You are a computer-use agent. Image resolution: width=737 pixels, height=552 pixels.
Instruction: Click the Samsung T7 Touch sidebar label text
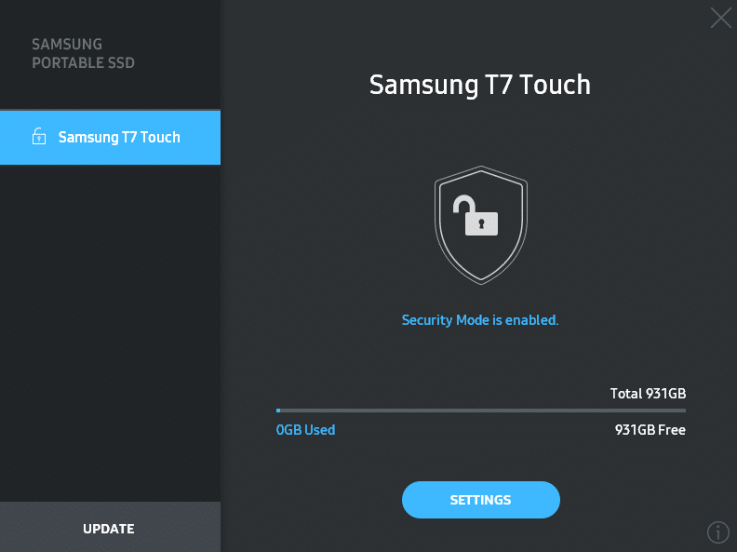pos(119,137)
